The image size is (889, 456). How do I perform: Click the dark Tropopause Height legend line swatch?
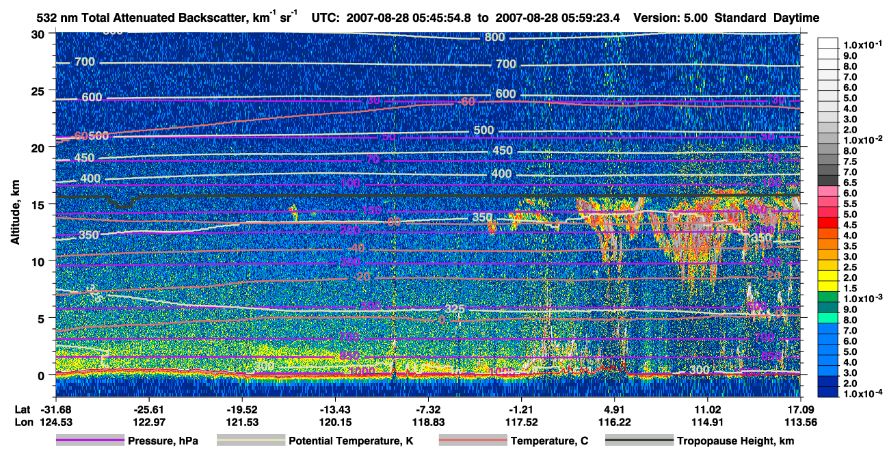(639, 441)
